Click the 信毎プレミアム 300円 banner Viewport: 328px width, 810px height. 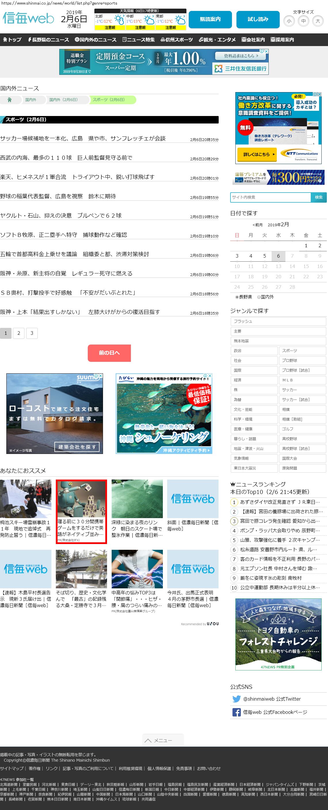278,177
